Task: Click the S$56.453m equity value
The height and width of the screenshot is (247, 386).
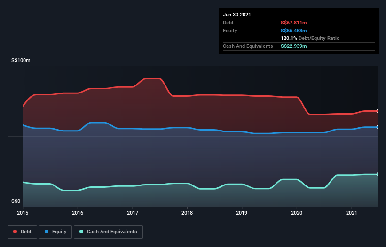Action: tap(294, 31)
